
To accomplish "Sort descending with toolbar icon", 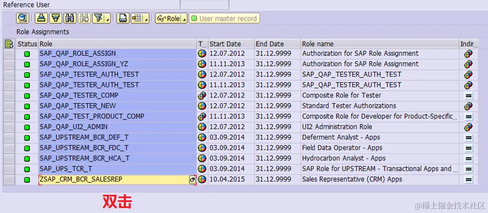I will (56, 19).
